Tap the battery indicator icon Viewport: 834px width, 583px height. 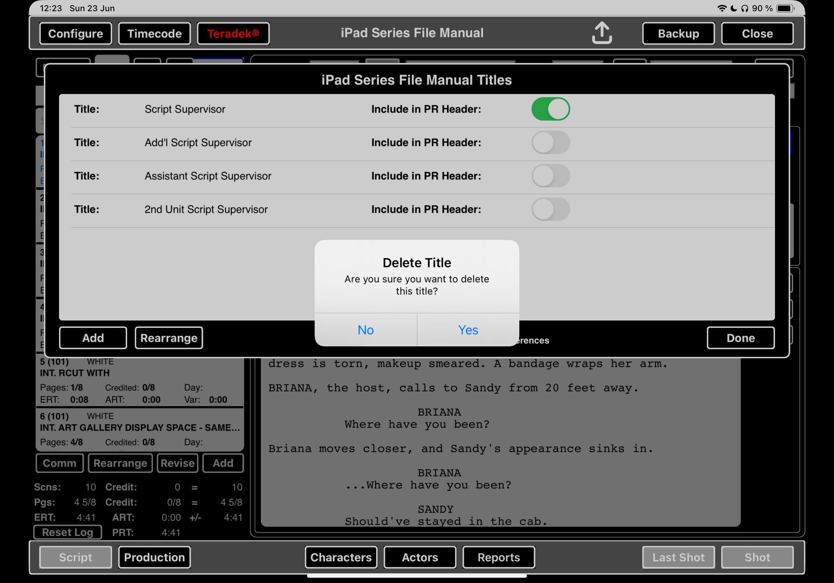[x=785, y=8]
